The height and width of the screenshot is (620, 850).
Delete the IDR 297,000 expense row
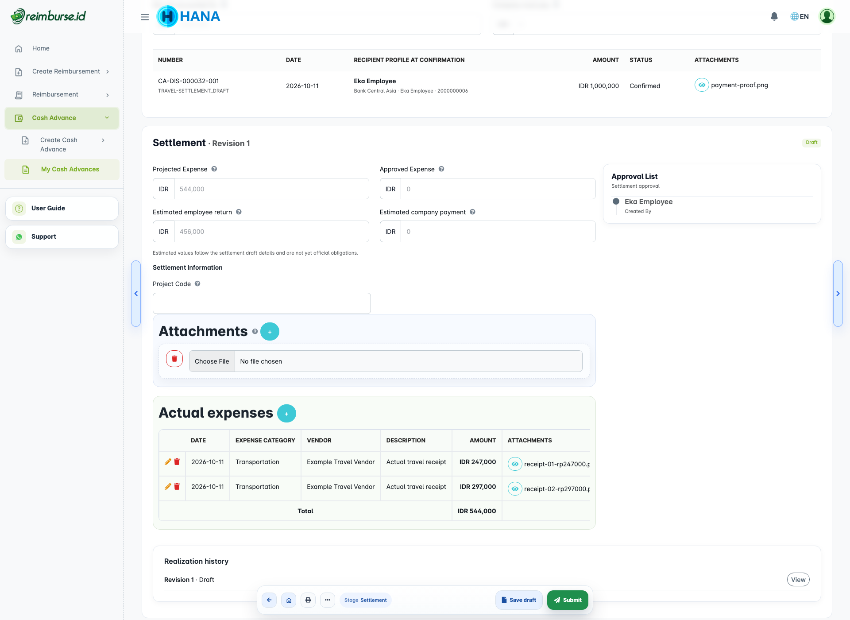click(x=177, y=487)
